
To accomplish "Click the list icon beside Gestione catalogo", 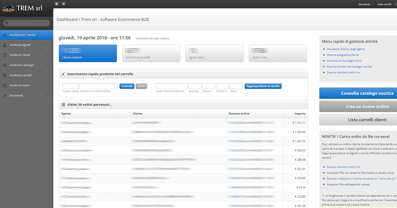I will click(5, 65).
